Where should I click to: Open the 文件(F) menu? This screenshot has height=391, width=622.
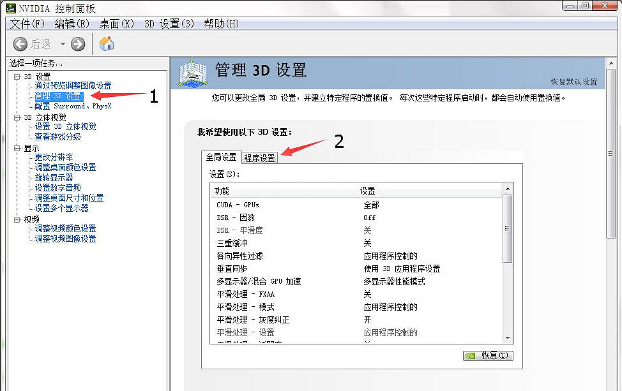(27, 24)
